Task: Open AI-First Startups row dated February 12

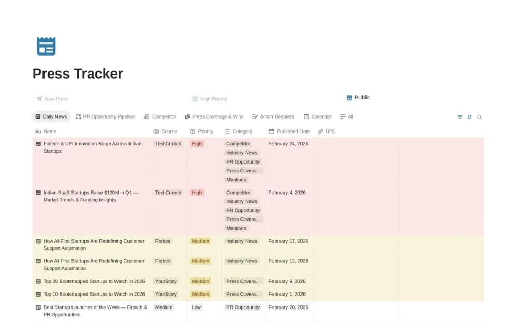Action: point(94,265)
